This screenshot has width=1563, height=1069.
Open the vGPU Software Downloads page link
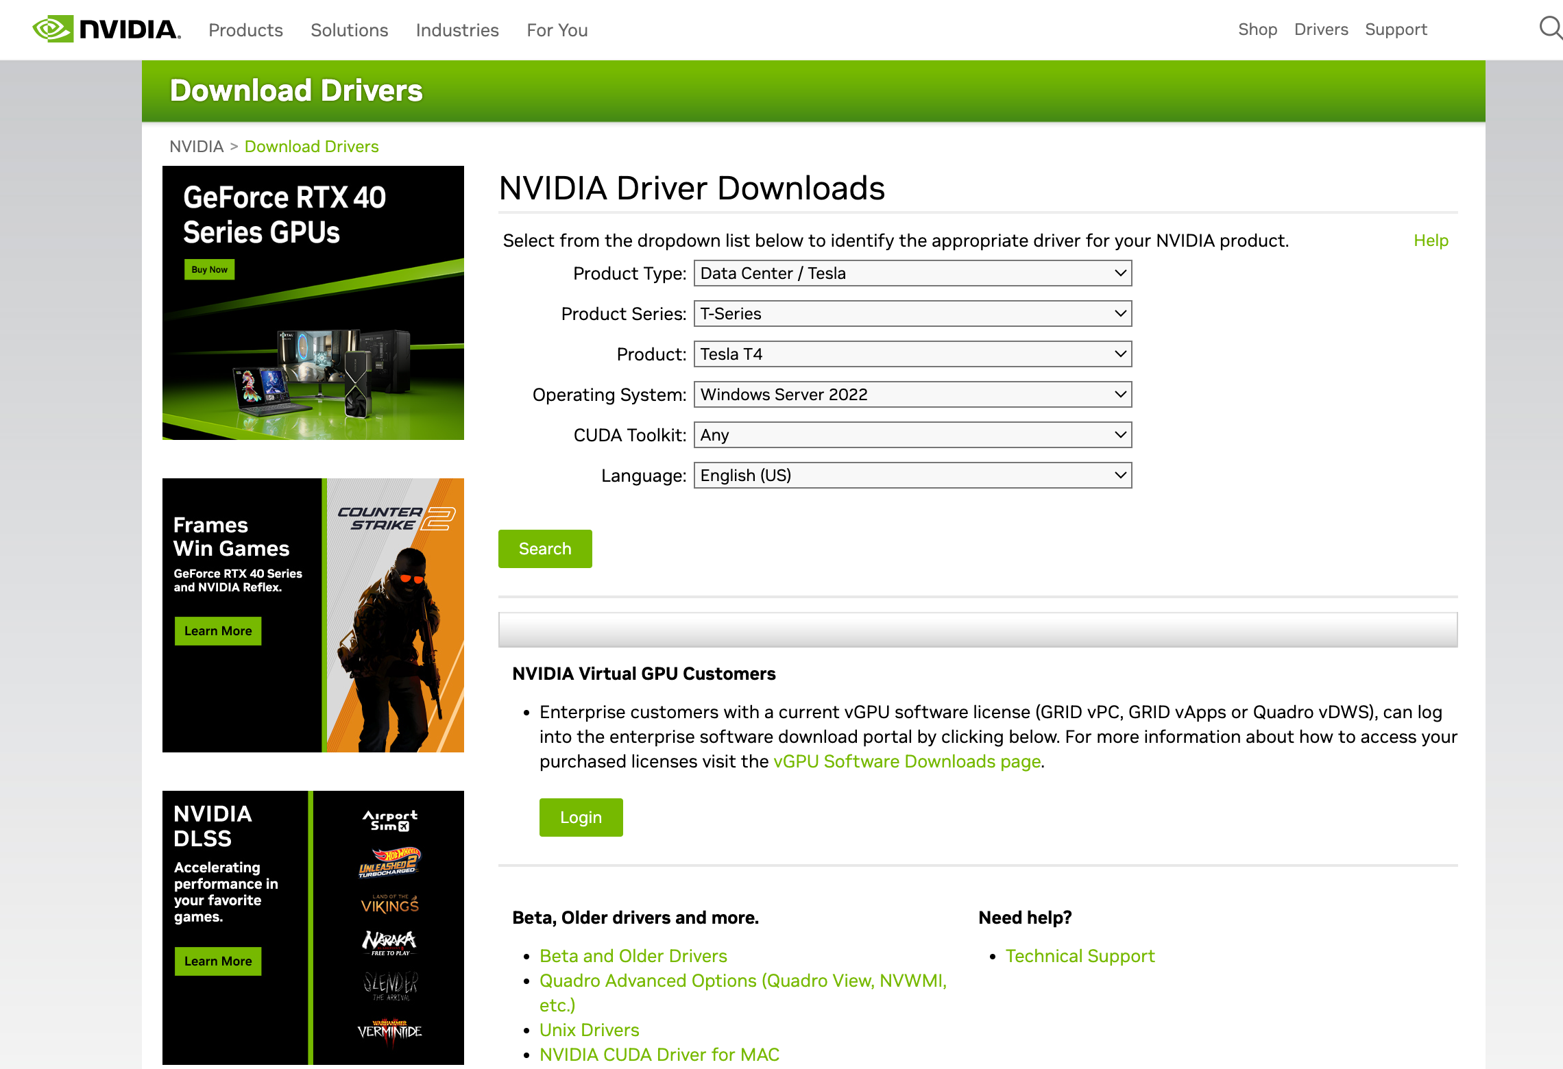(907, 761)
